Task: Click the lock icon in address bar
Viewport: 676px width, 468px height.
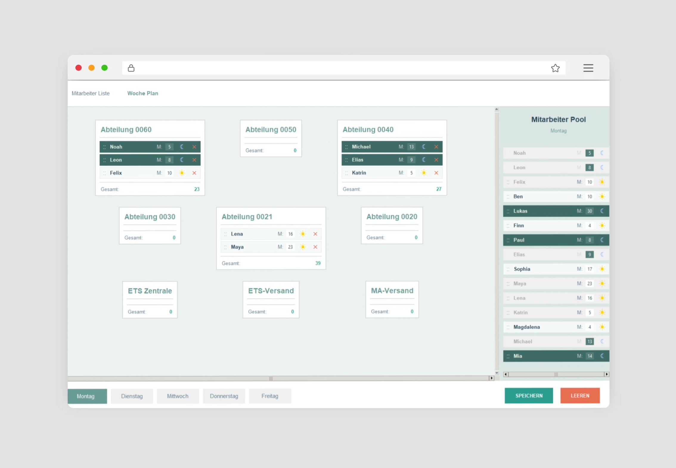Action: coord(131,68)
